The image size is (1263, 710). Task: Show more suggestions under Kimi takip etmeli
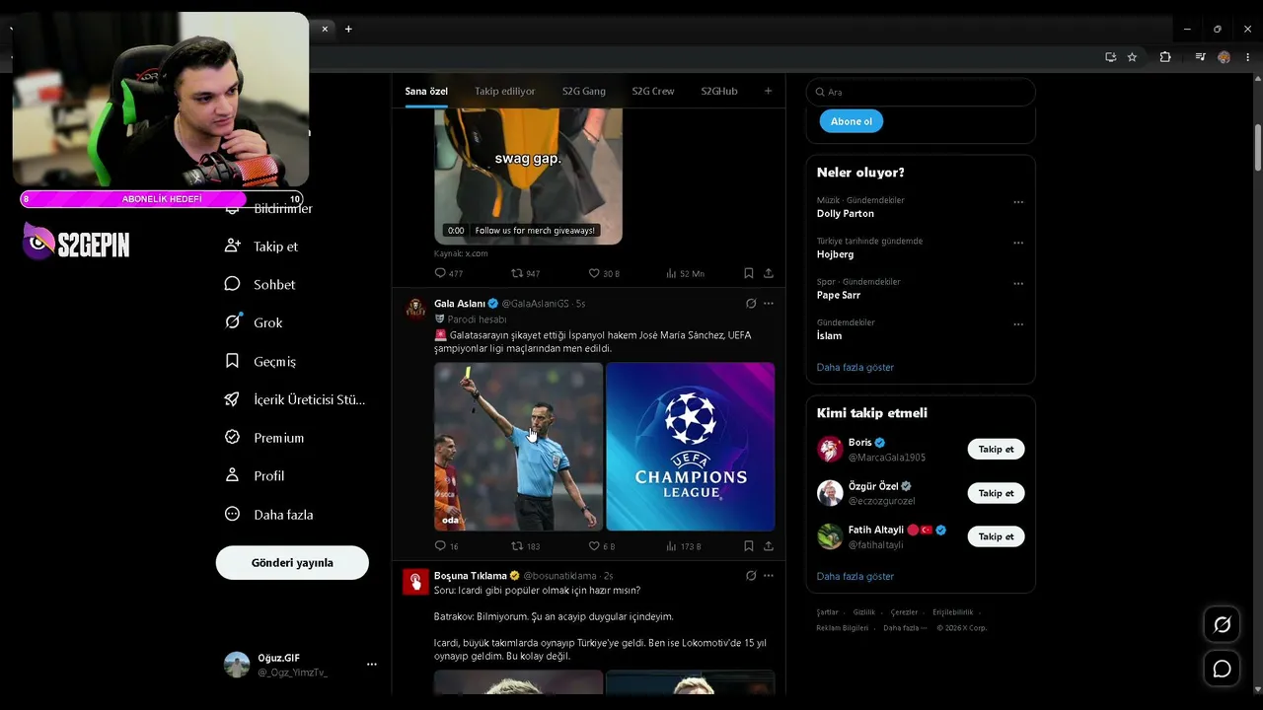coord(855,576)
